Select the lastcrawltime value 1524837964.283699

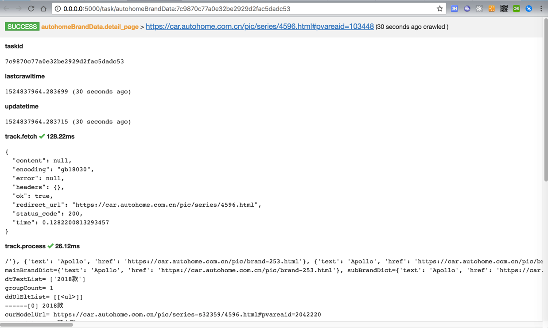(37, 92)
